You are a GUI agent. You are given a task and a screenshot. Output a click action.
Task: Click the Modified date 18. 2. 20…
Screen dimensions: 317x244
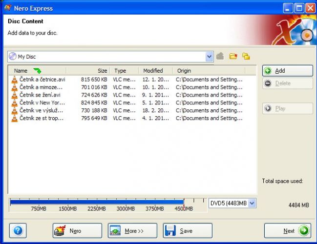click(x=155, y=110)
